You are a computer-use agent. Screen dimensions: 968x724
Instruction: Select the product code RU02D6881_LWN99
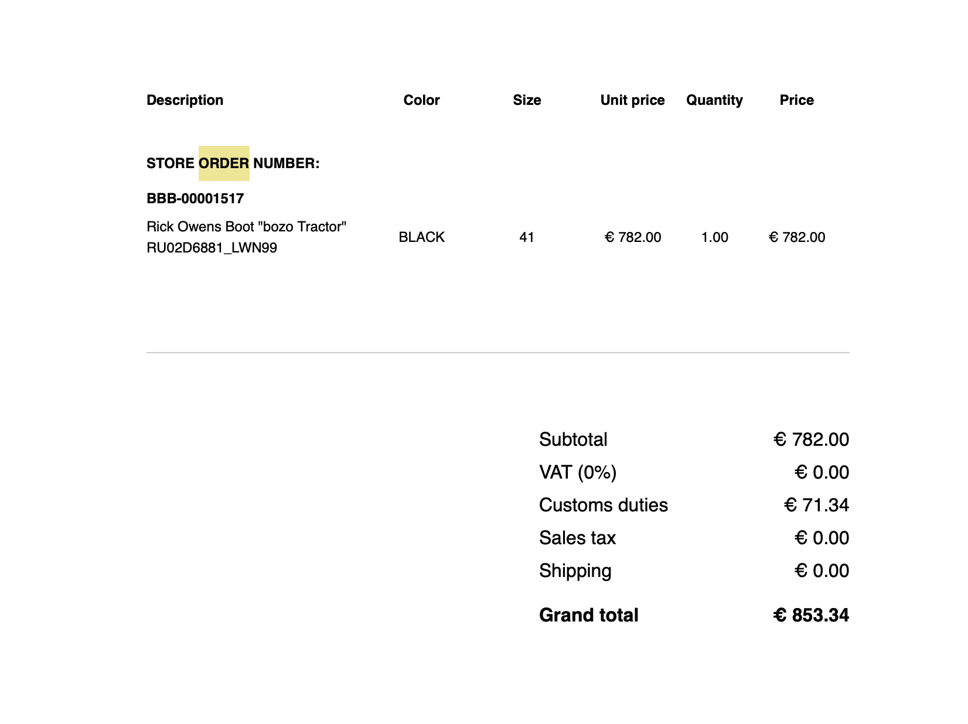tap(212, 248)
